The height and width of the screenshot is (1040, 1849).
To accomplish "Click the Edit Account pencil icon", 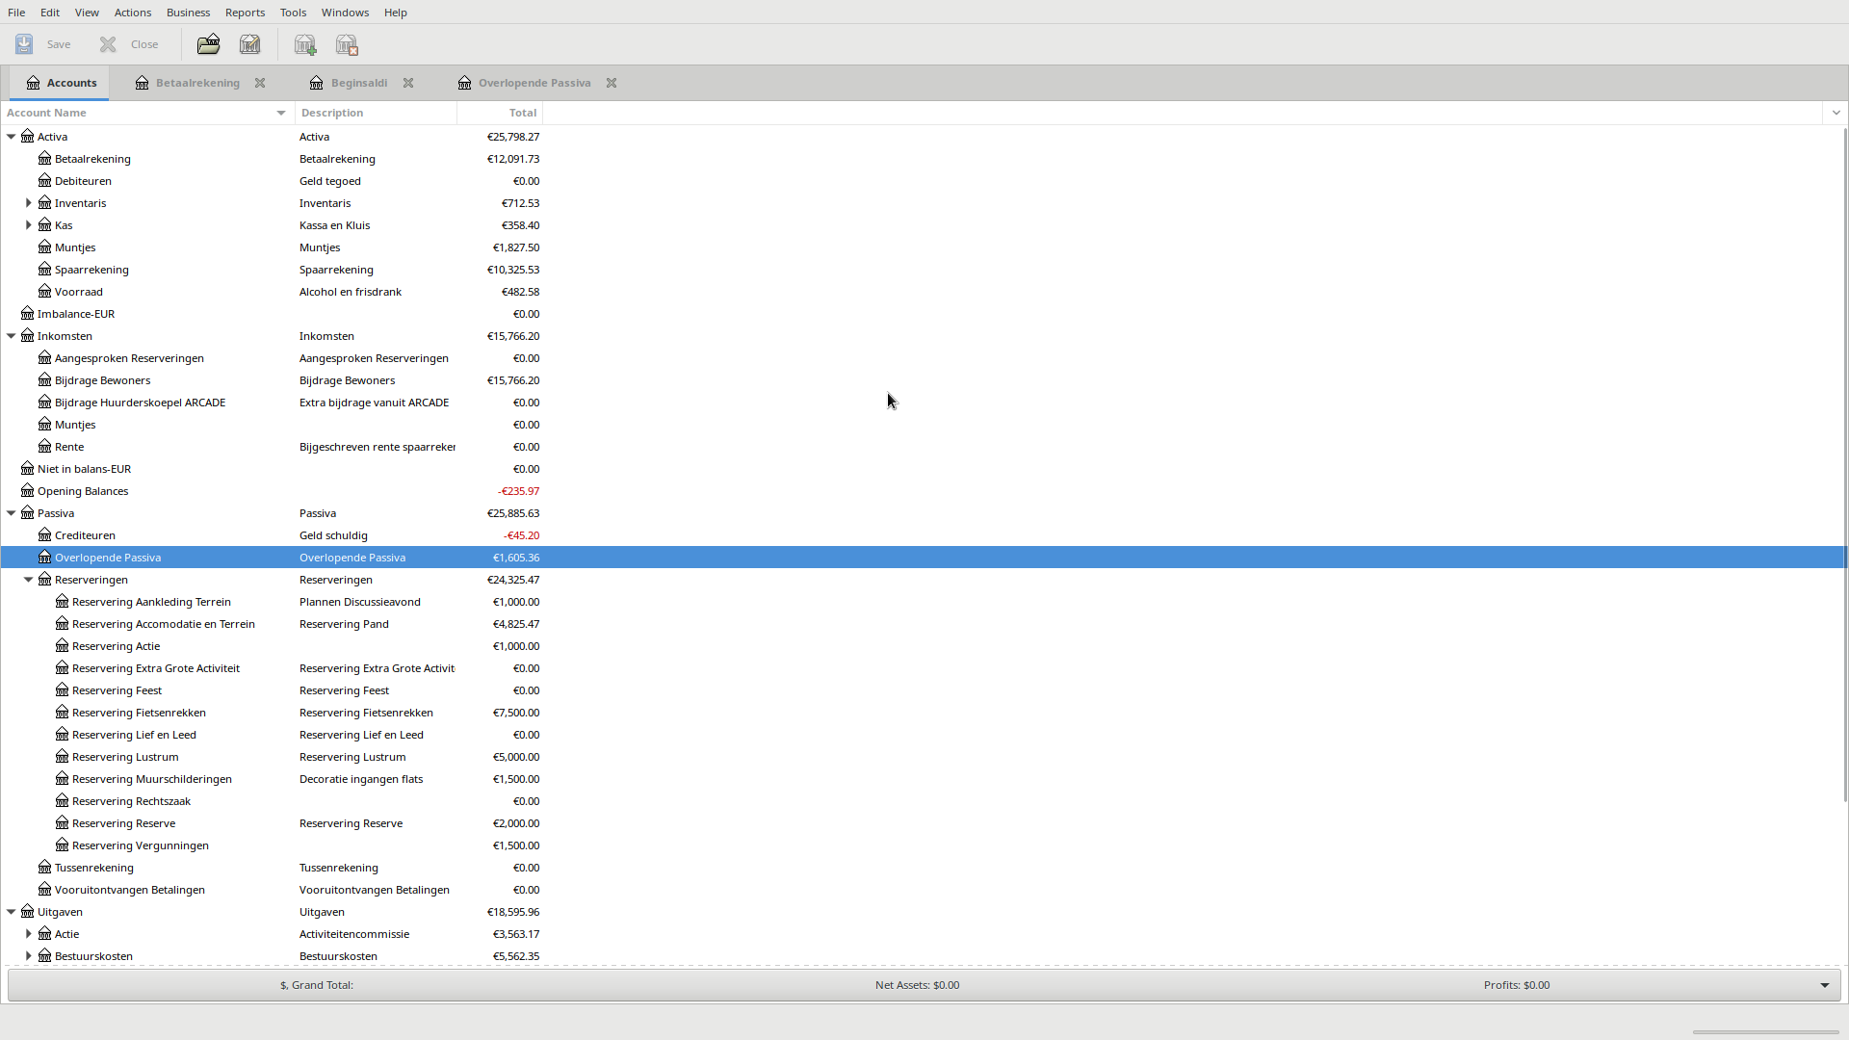I will [250, 44].
